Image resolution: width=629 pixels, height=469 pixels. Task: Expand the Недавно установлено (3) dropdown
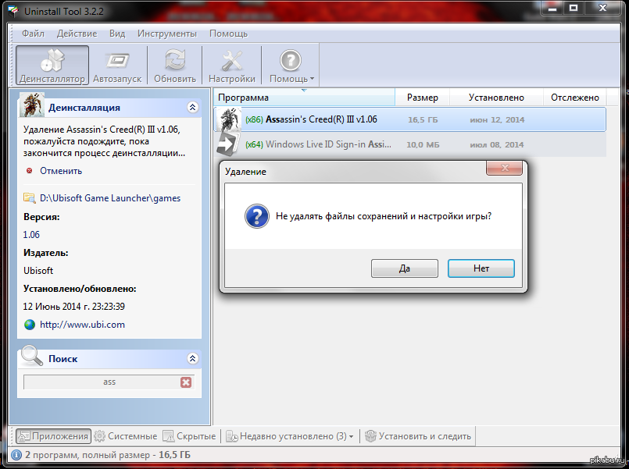coord(352,436)
